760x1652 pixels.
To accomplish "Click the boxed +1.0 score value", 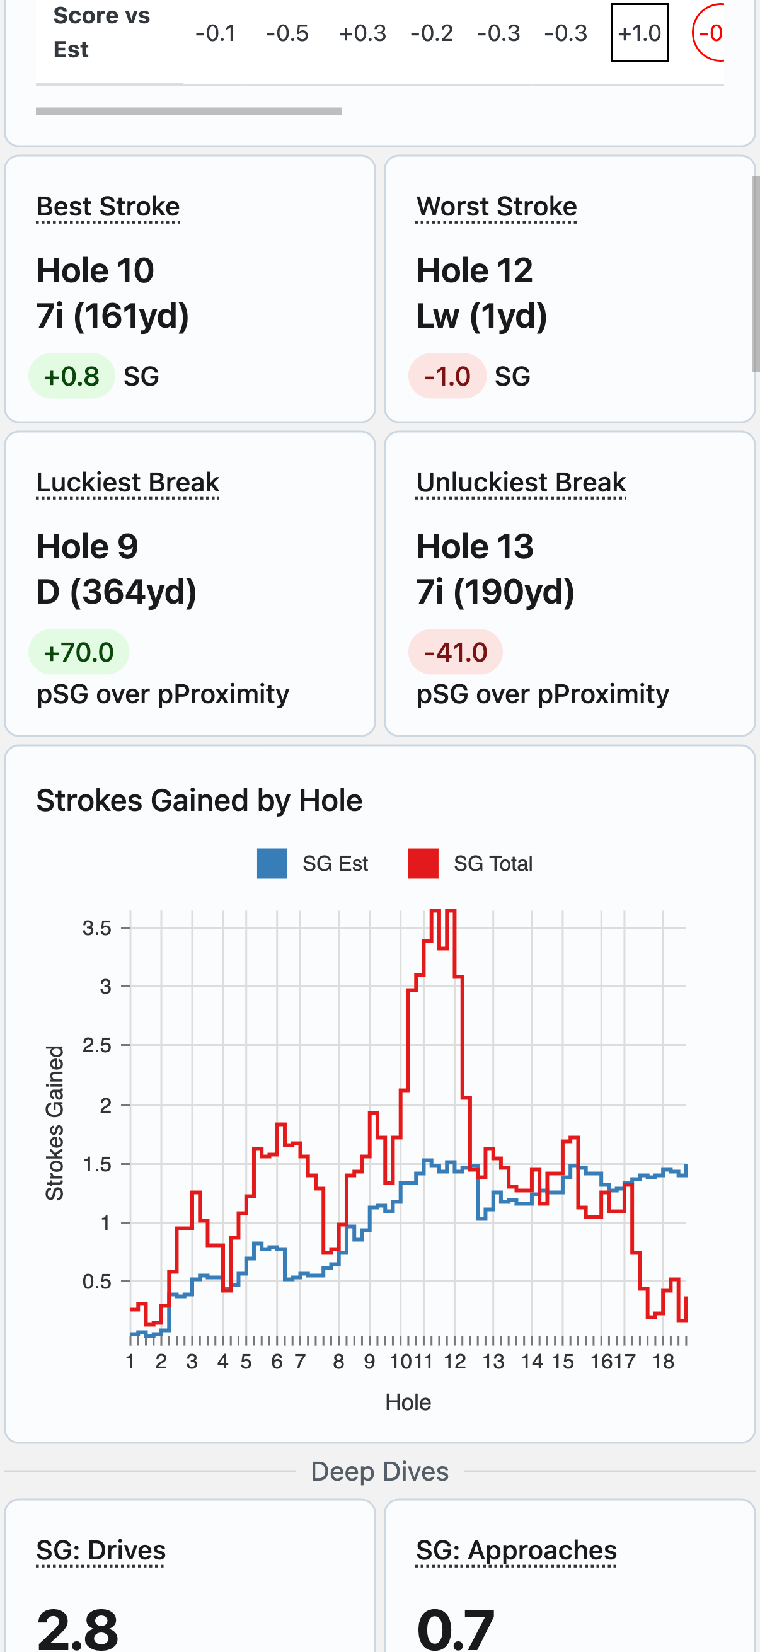I will (x=639, y=33).
